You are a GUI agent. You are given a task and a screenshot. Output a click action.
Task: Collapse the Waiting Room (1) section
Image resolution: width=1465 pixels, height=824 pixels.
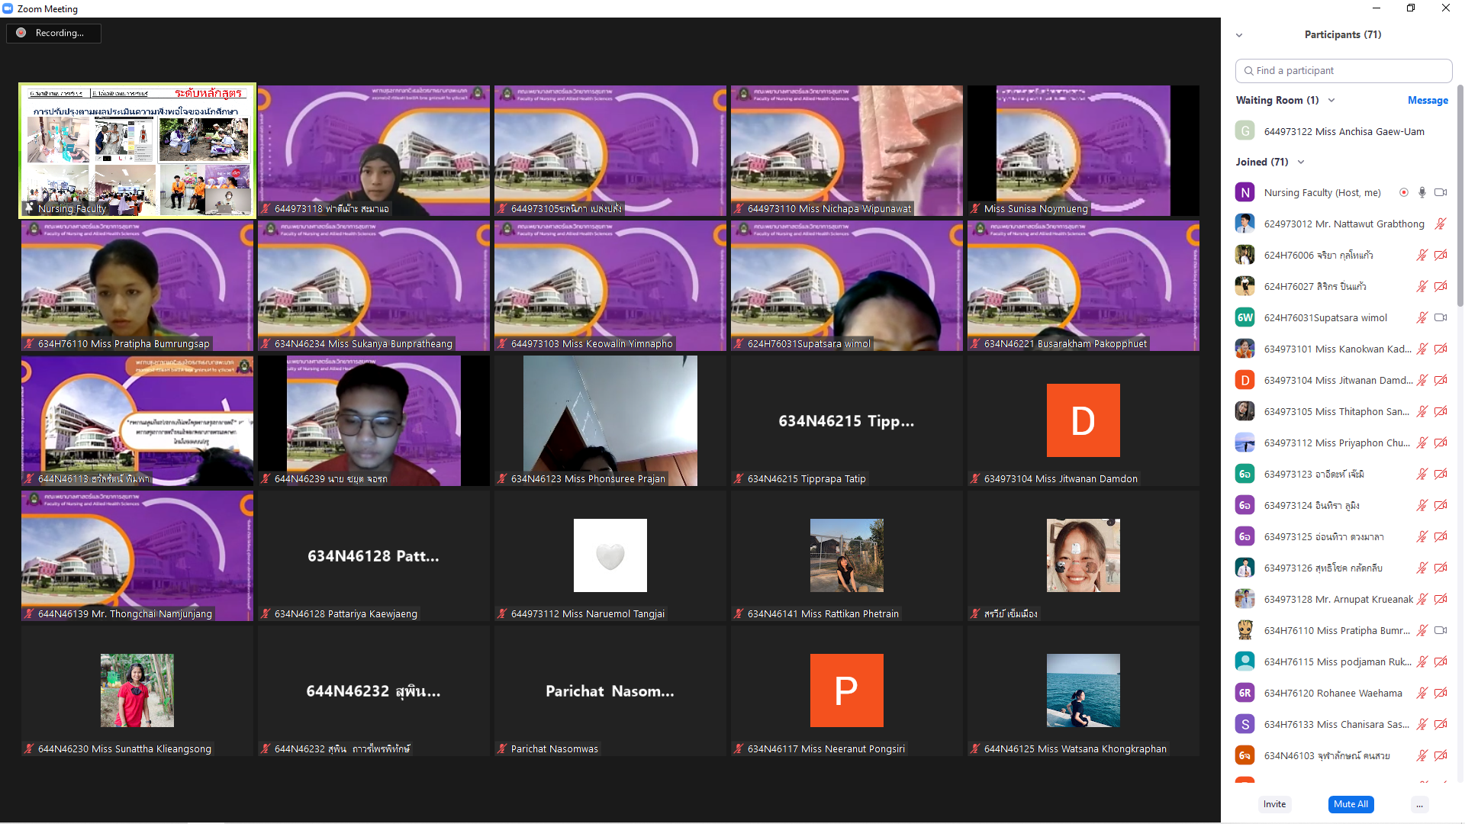1331,101
